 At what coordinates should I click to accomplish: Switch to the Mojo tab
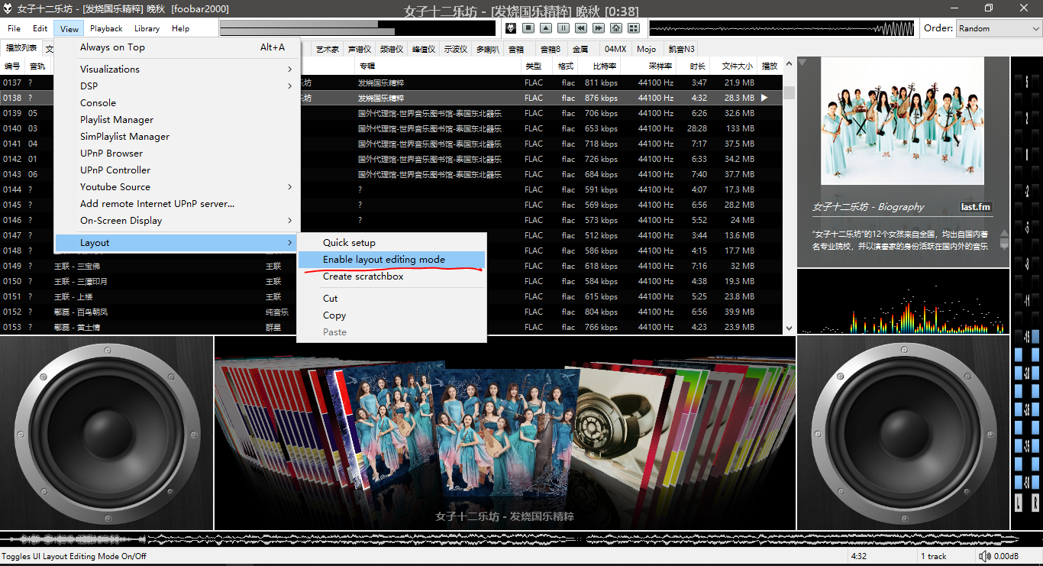(647, 49)
